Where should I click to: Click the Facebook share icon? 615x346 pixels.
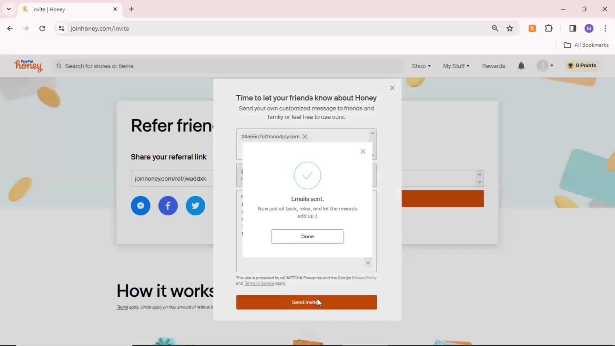click(168, 205)
